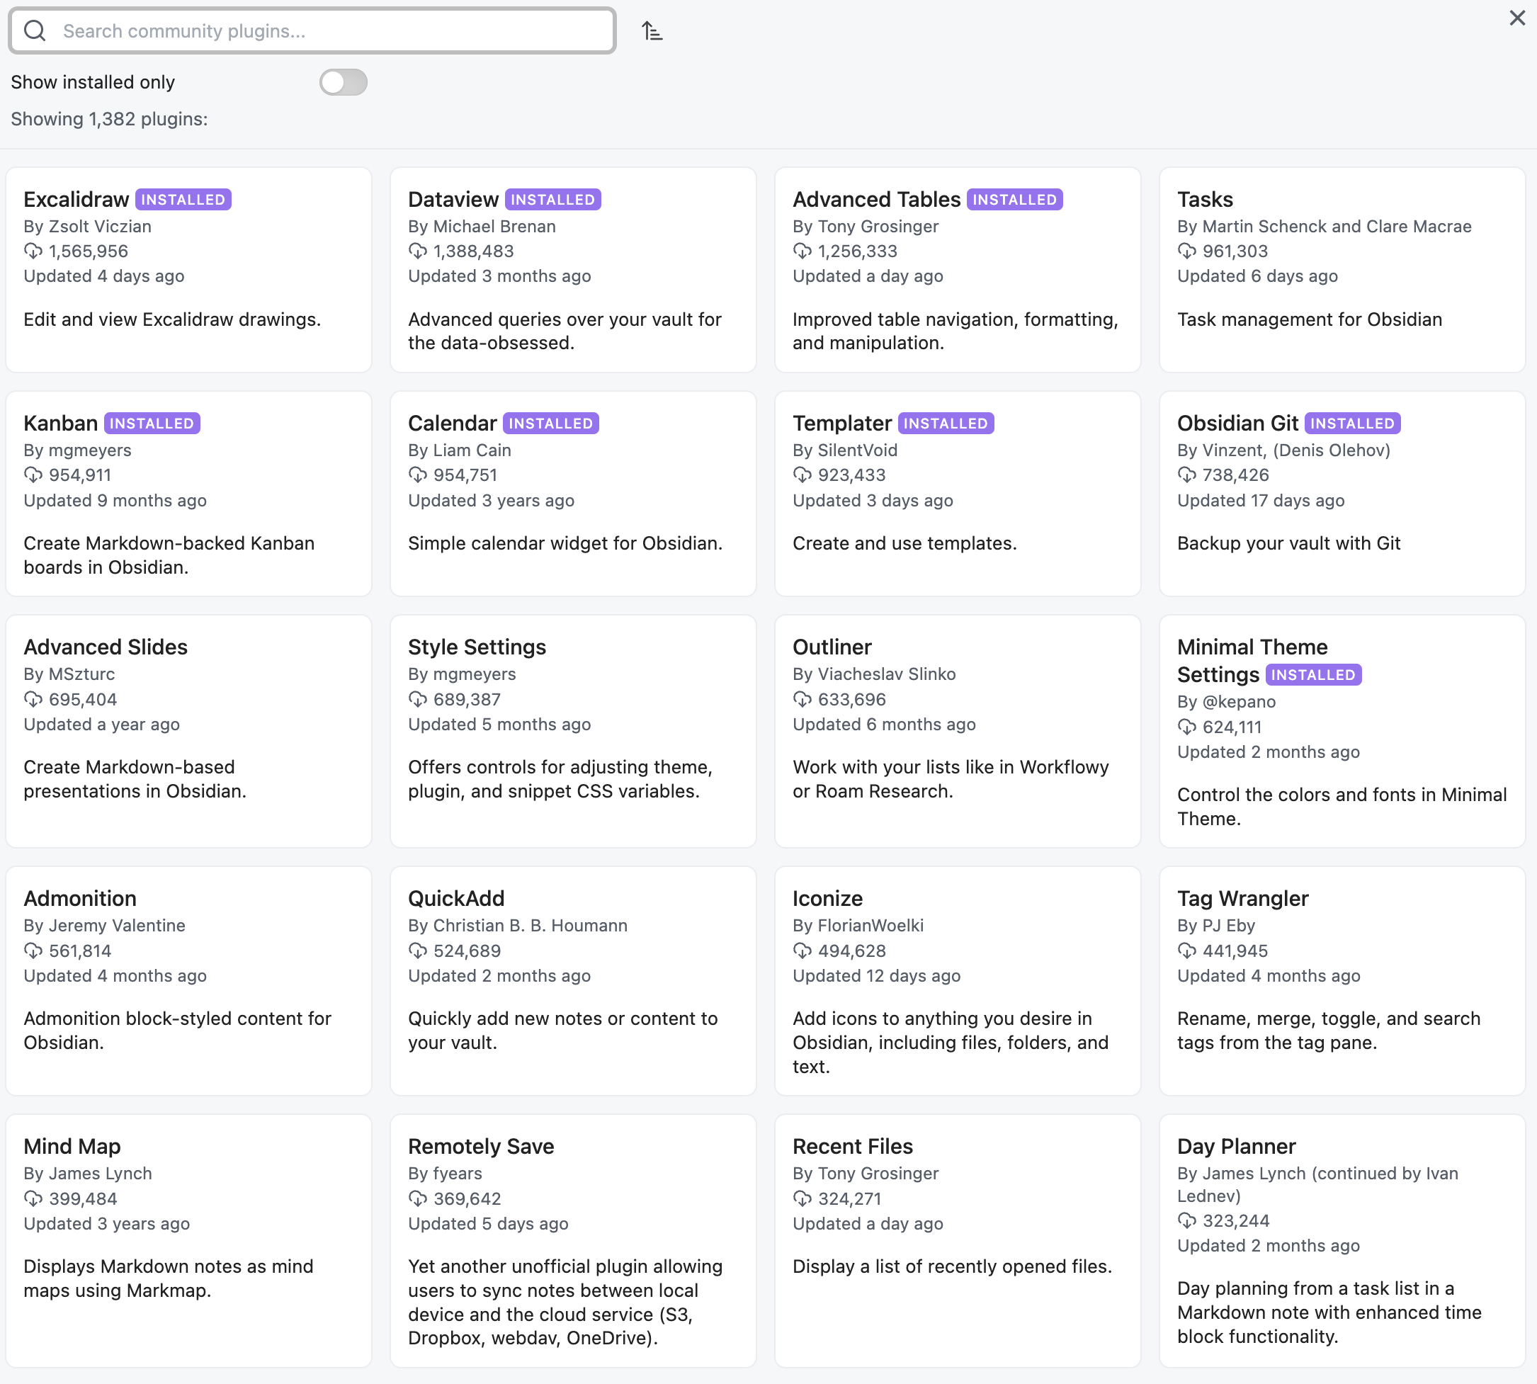Select the Remotely Save plugin title

tap(481, 1147)
